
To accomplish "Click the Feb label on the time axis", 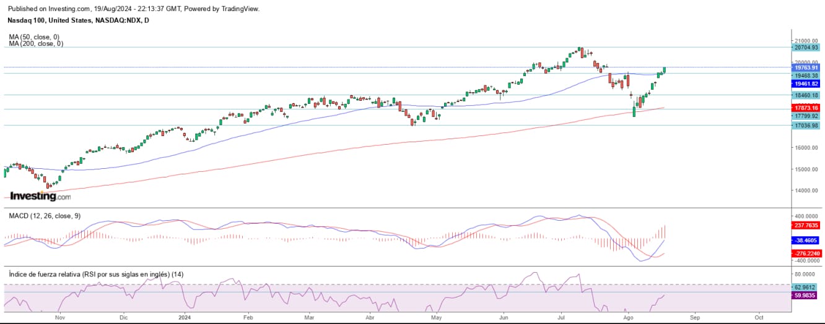I will 248,317.
